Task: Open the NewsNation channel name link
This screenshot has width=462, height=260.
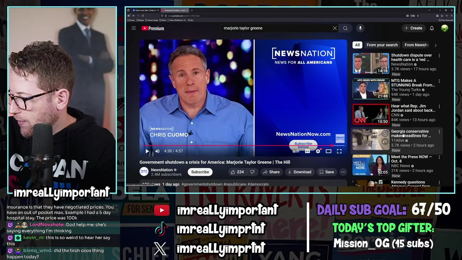Action: [162, 170]
